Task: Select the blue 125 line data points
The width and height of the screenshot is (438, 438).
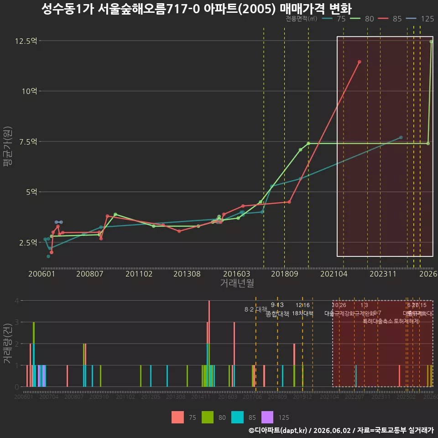Action: tap(59, 222)
